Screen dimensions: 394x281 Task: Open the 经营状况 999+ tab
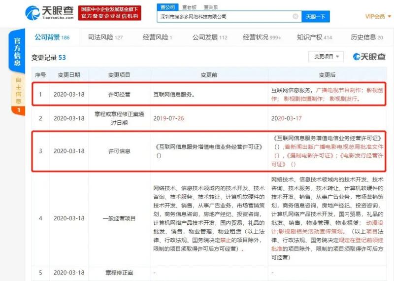tap(262, 37)
